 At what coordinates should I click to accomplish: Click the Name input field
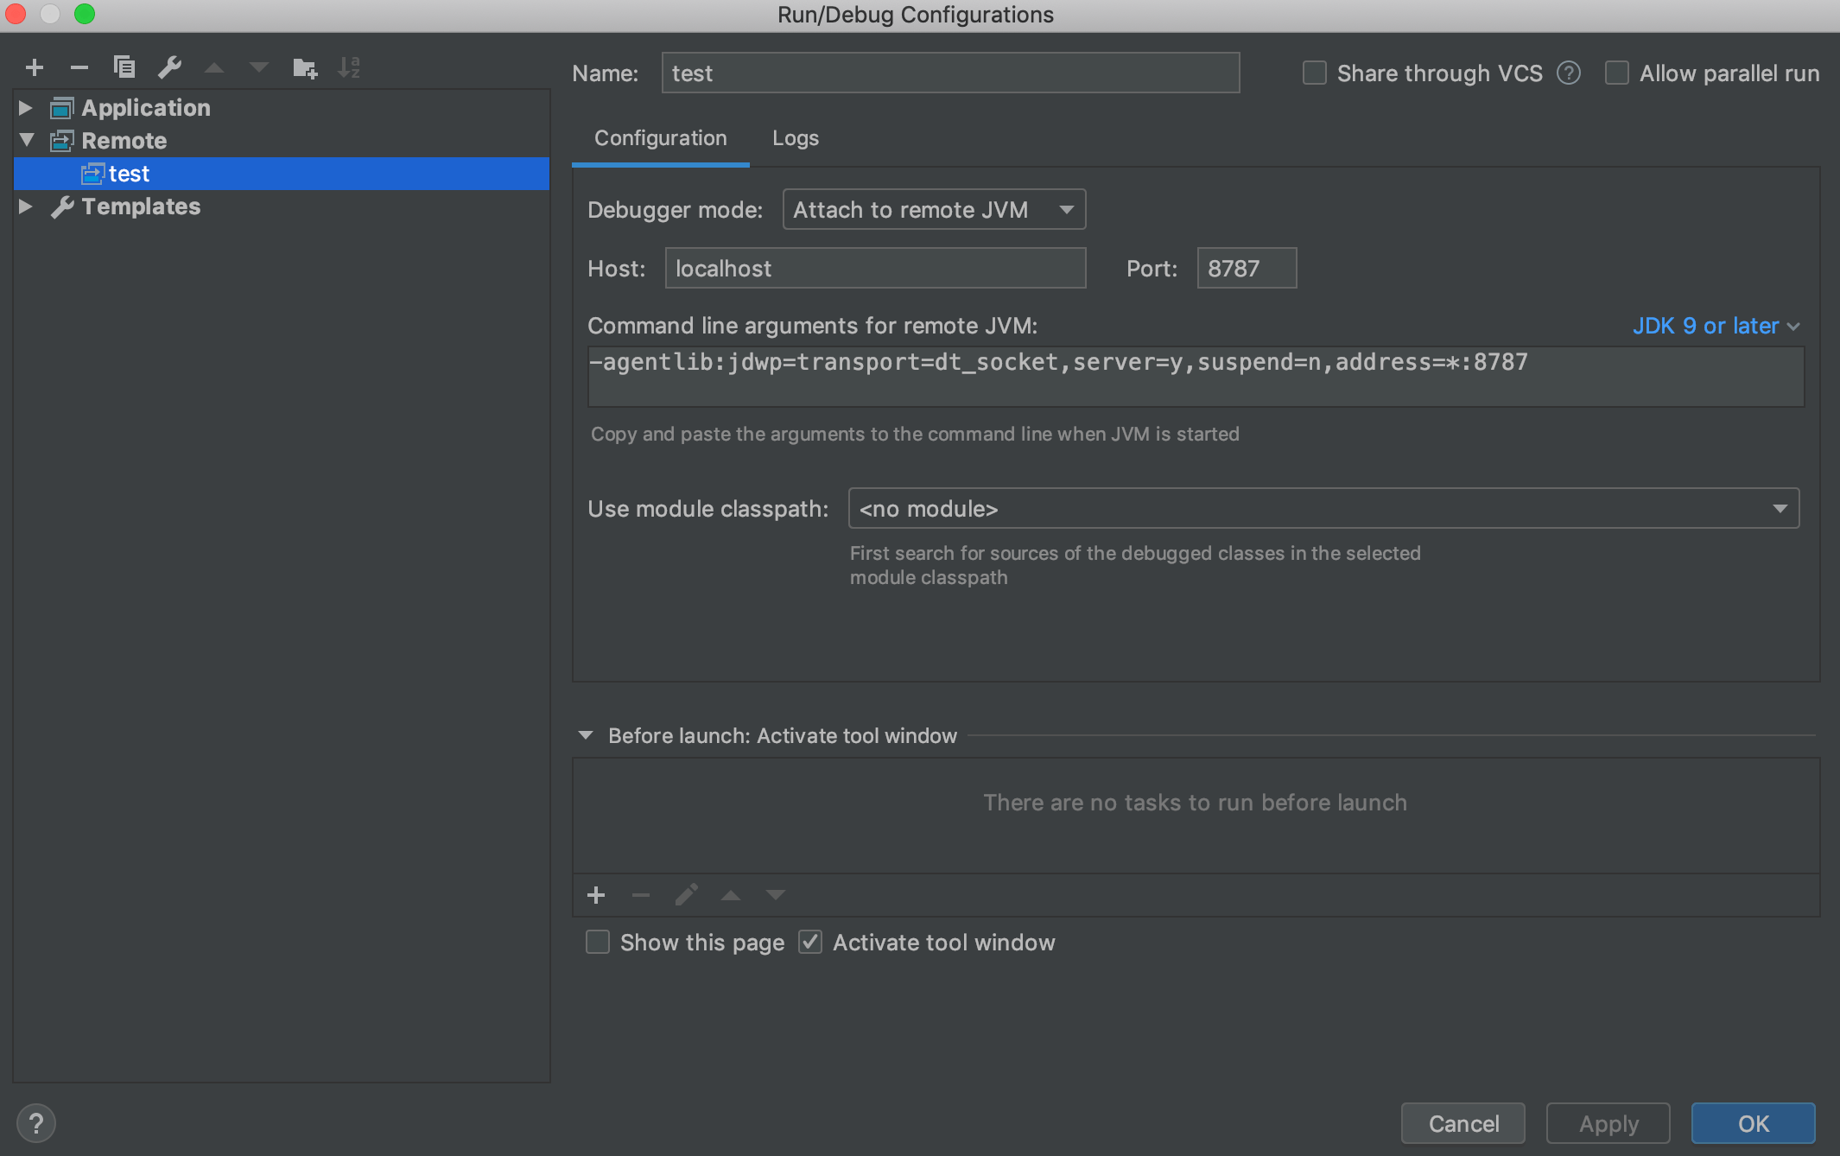click(950, 73)
